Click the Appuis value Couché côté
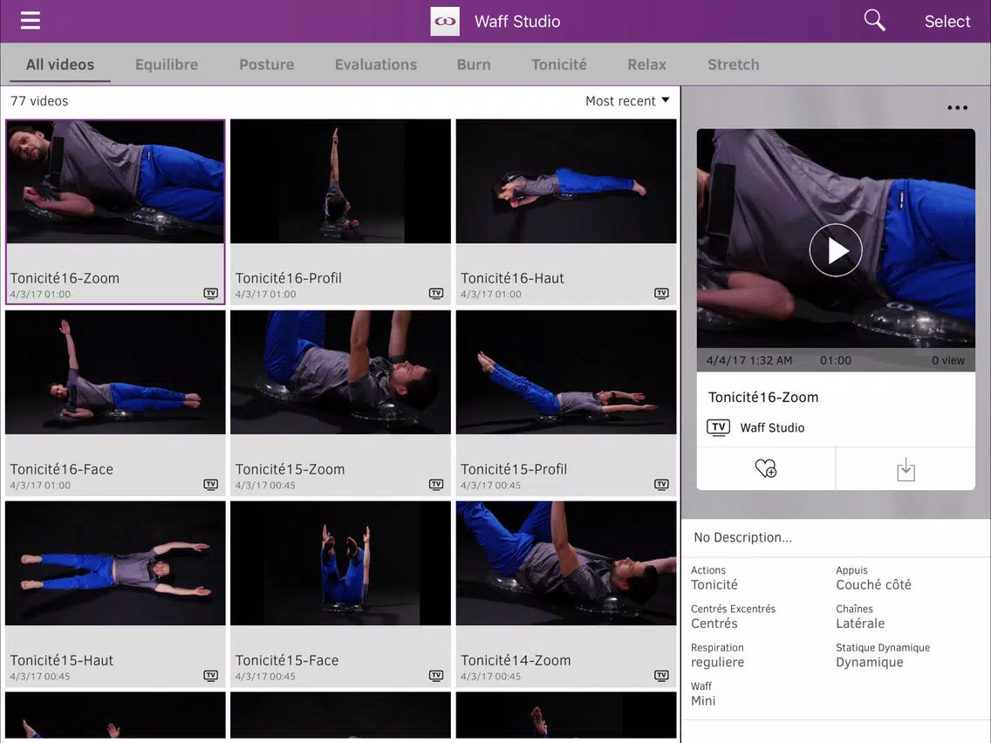The width and height of the screenshot is (991, 743). (873, 585)
